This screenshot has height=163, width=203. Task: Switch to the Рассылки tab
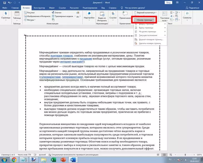(74, 8)
